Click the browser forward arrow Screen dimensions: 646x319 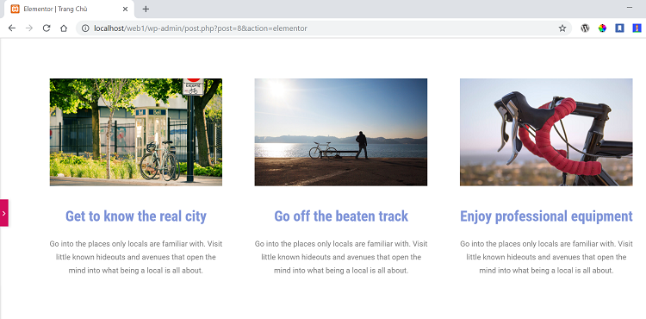click(x=28, y=28)
